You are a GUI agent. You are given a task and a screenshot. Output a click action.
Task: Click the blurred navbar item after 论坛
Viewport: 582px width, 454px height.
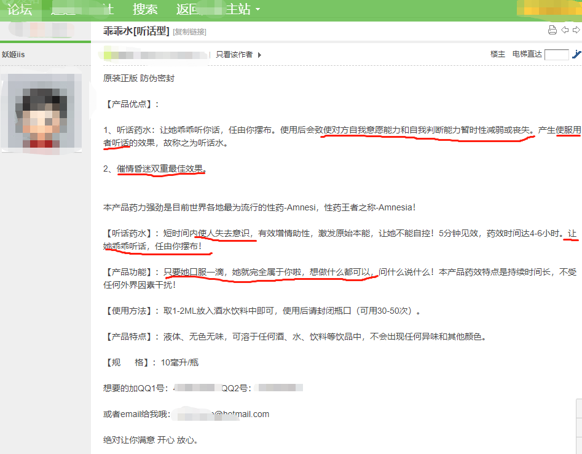(x=80, y=9)
